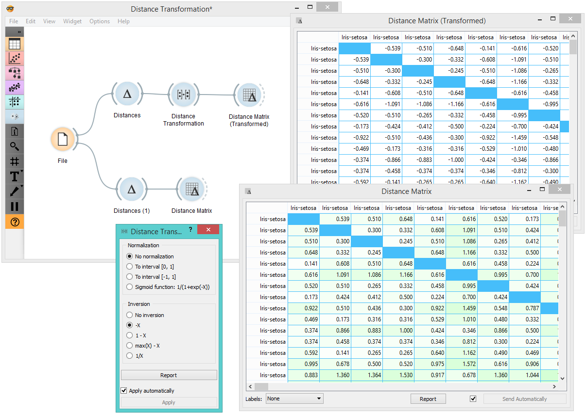Open the Data category table icon

tap(14, 44)
